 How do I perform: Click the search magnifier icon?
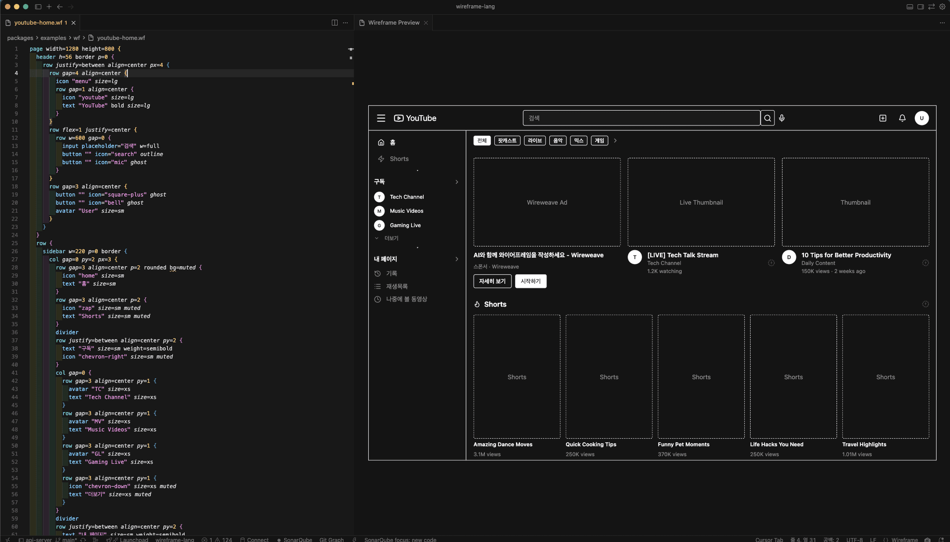(x=767, y=118)
